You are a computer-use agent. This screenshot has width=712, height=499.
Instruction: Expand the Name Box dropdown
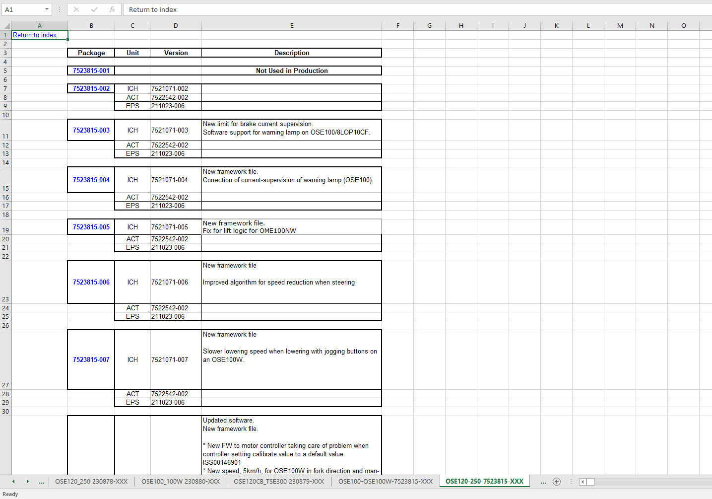coord(47,9)
